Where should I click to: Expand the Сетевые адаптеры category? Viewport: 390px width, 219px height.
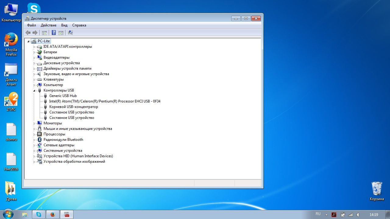(x=34, y=145)
